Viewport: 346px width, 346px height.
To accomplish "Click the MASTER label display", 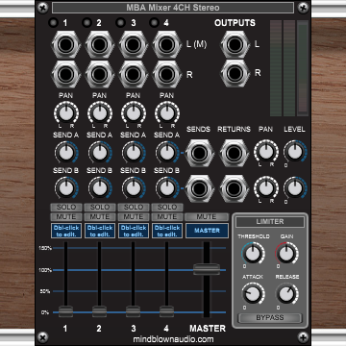I will point(207,231).
